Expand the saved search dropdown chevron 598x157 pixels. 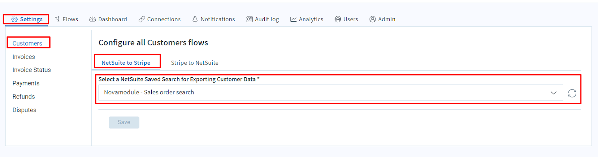coord(554,93)
